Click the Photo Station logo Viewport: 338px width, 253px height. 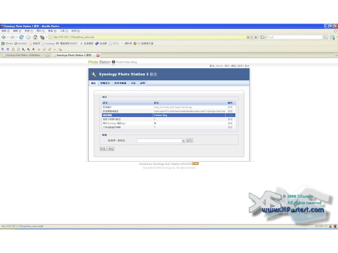point(102,62)
